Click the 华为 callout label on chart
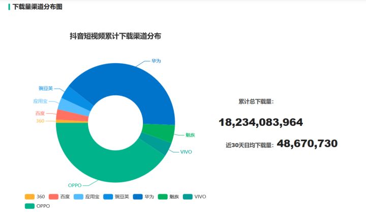366x218 pixels. click(x=156, y=61)
